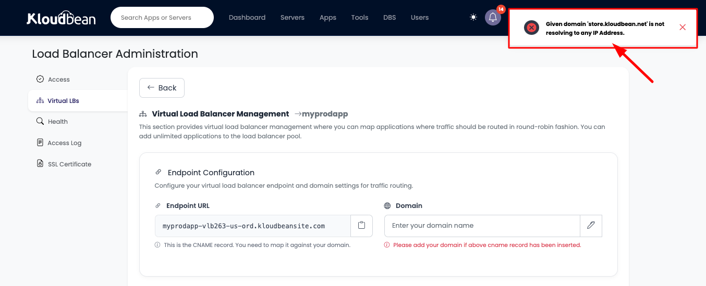The width and height of the screenshot is (706, 286).
Task: Click the 14 notification badge
Action: tap(501, 9)
